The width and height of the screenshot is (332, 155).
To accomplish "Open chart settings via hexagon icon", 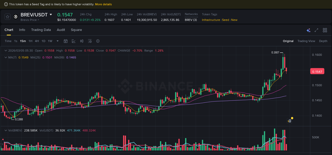I will [98, 41].
